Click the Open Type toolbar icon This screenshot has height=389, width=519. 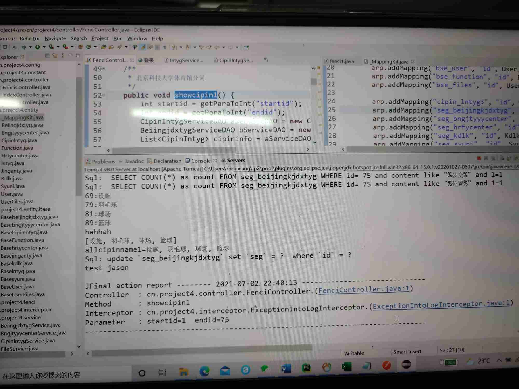104,47
